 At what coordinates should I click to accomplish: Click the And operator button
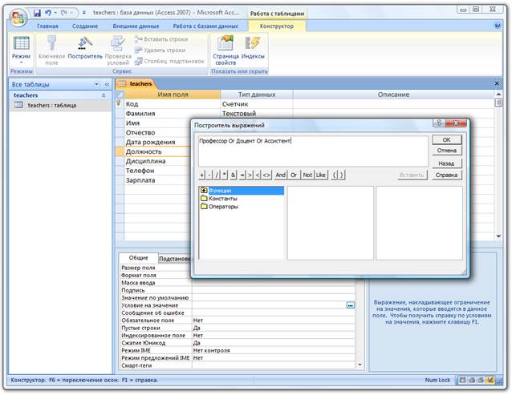[x=280, y=174]
